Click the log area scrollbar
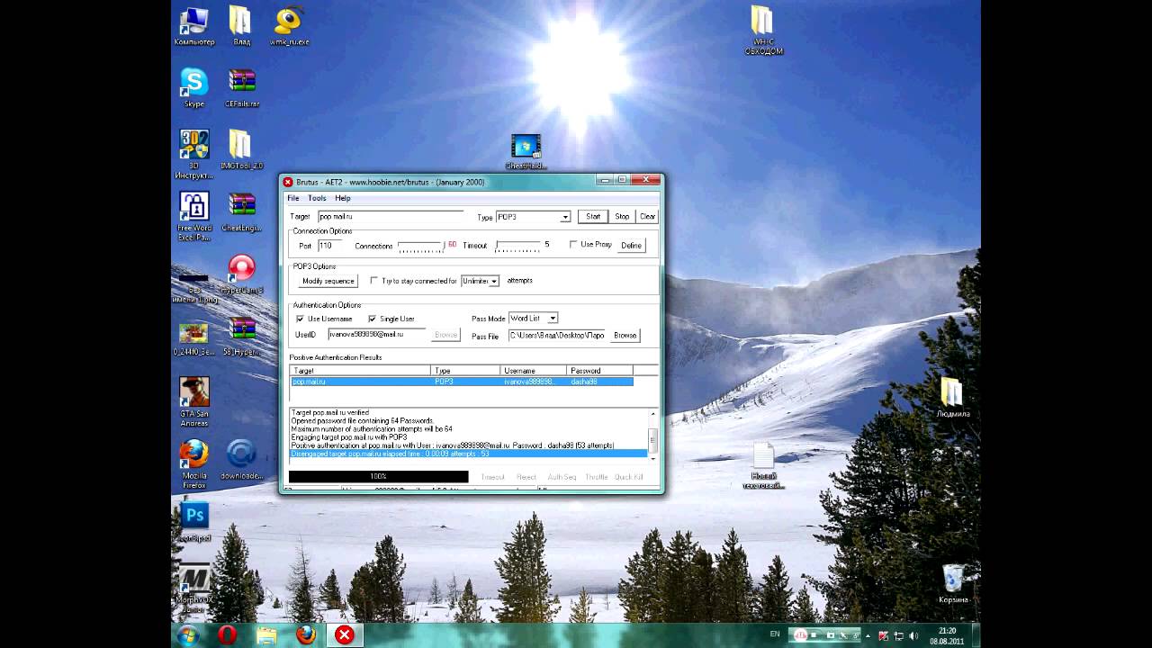The width and height of the screenshot is (1152, 648). pos(654,436)
